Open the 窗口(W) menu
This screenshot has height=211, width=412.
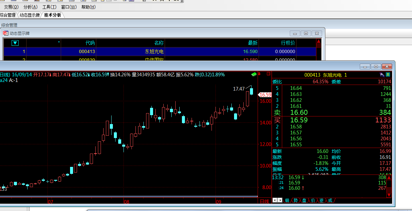point(69,7)
